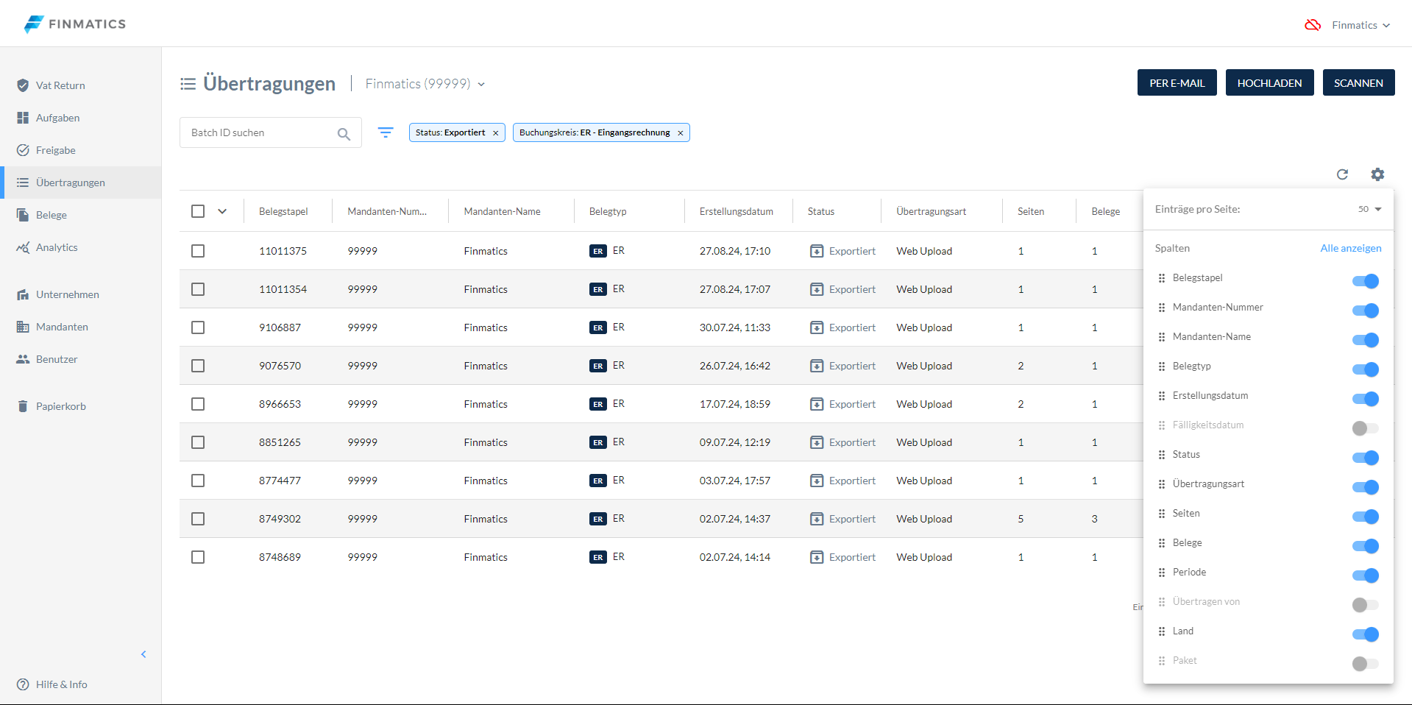Viewport: 1412px width, 705px height.
Task: Click the Hilfe & Info question icon
Action: point(23,684)
